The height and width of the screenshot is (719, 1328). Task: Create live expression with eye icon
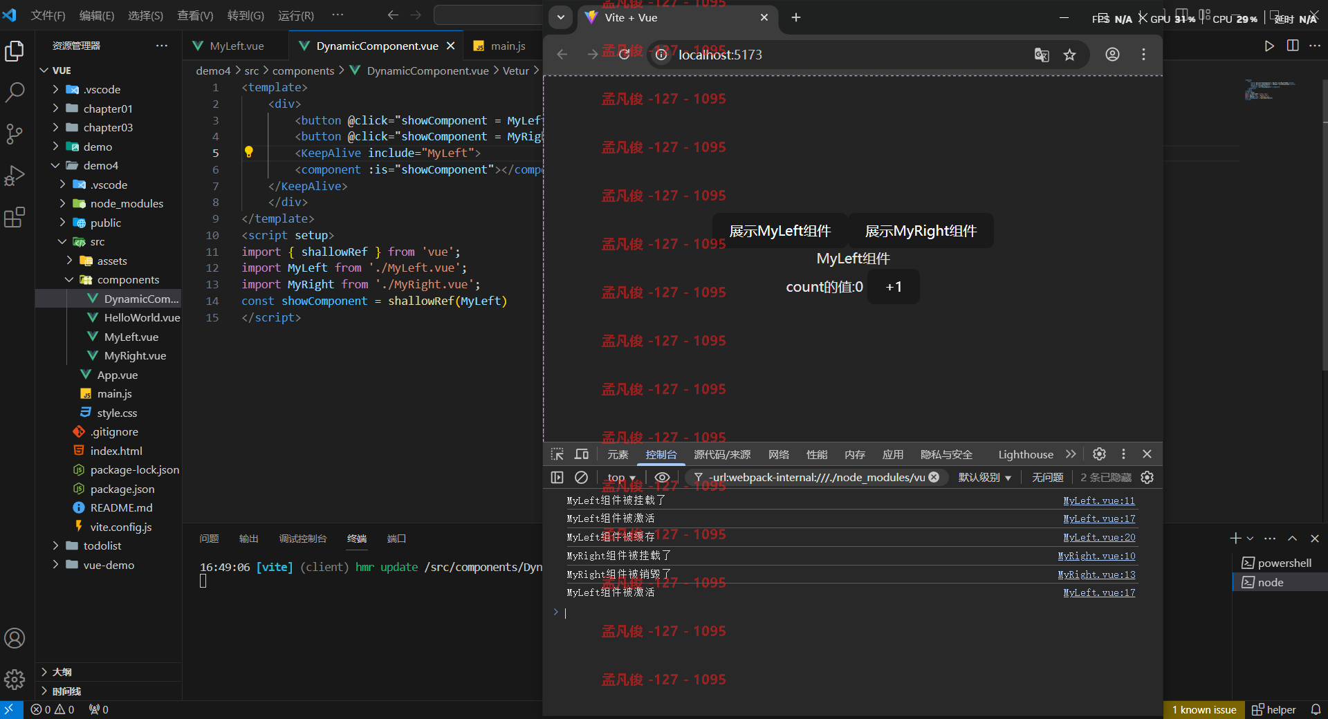pos(662,478)
